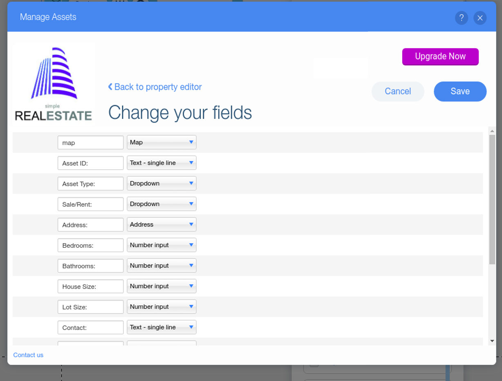This screenshot has width=502, height=381.
Task: Click the Lot Size name input
Action: pyautogui.click(x=90, y=307)
